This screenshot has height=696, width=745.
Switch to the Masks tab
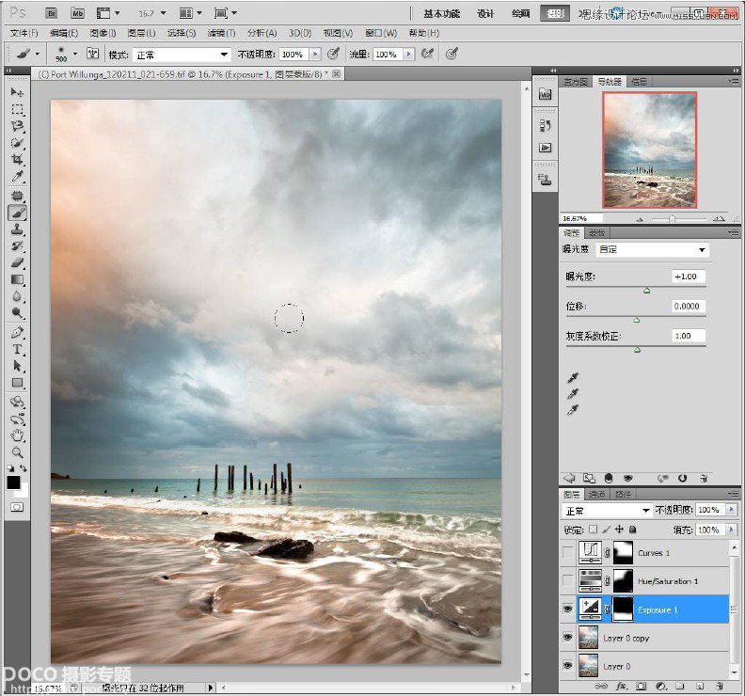pyautogui.click(x=596, y=233)
